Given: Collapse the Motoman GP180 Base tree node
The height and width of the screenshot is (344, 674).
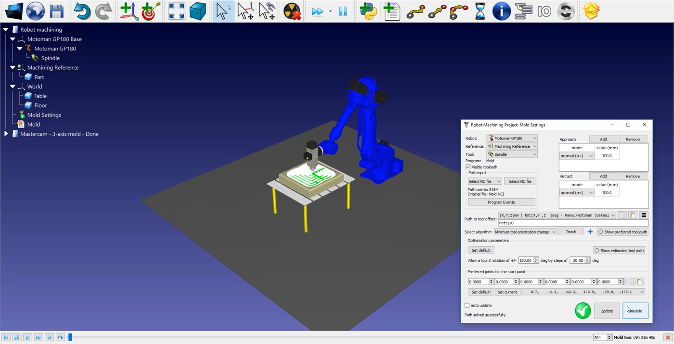Looking at the screenshot, I should tap(13, 39).
